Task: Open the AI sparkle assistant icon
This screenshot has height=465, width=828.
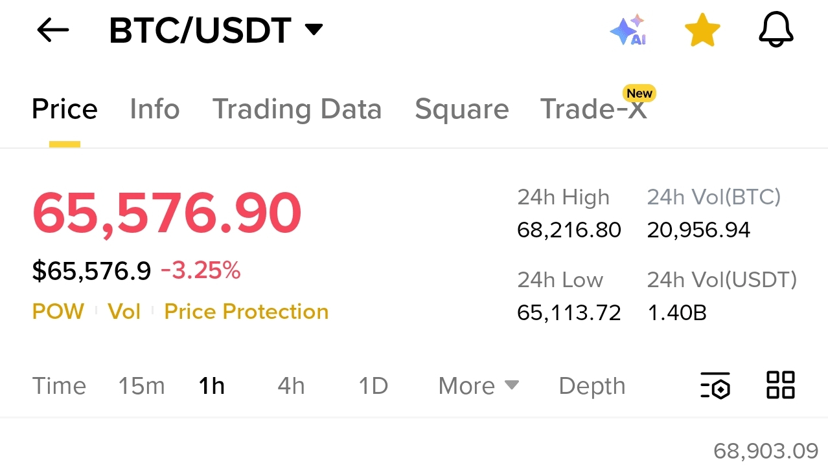Action: [x=628, y=30]
